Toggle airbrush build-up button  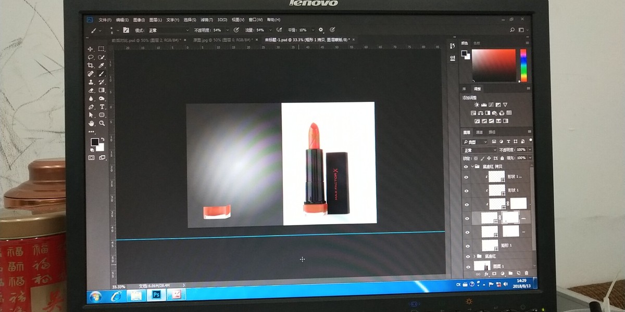(x=279, y=30)
